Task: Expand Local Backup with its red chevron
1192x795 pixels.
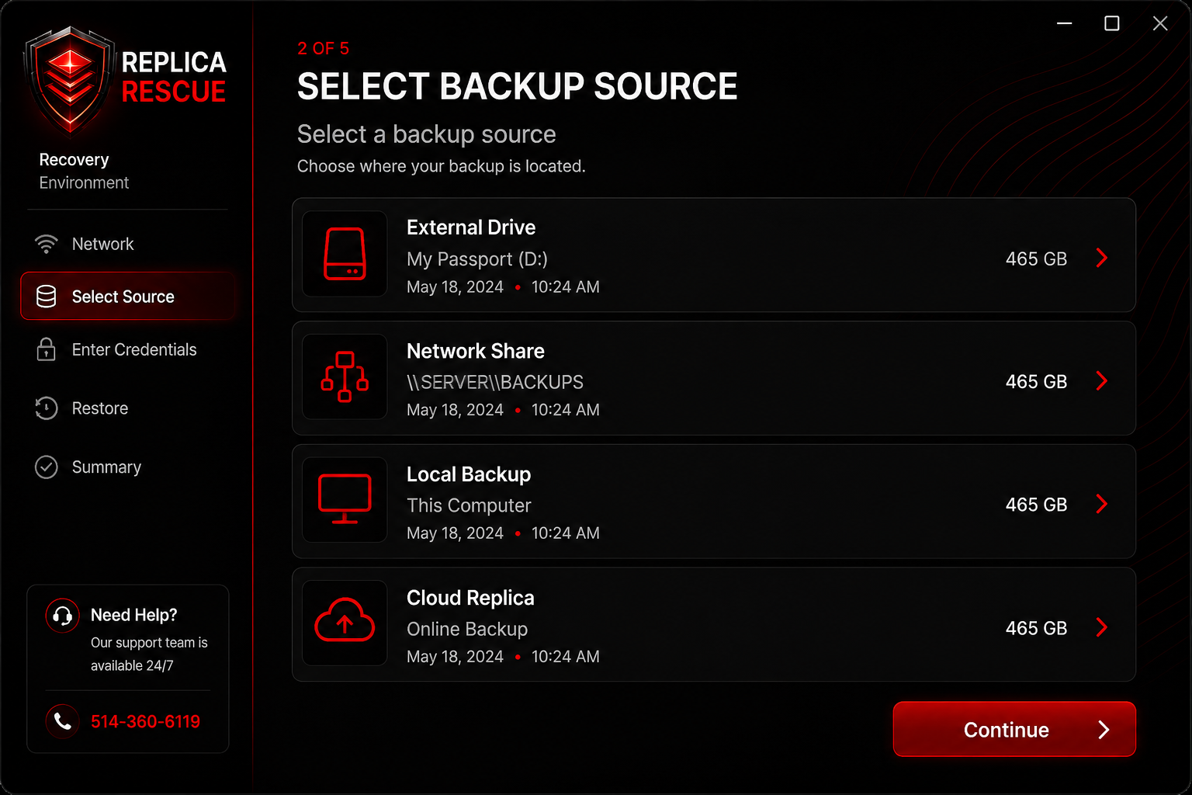Action: [x=1102, y=504]
